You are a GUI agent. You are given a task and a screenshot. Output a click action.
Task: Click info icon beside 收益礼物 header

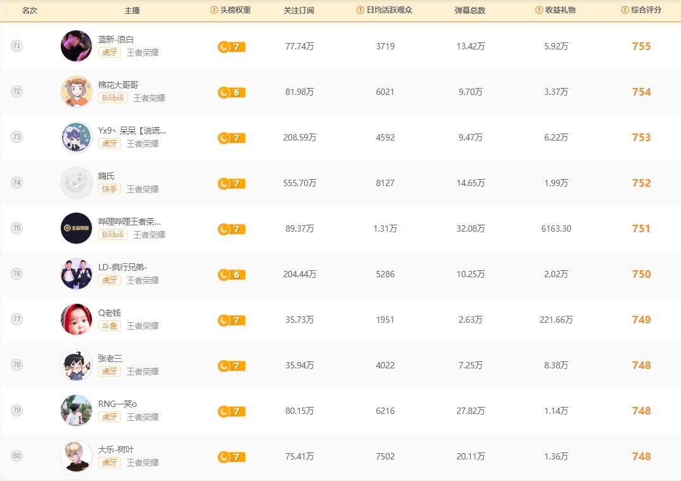(x=539, y=10)
